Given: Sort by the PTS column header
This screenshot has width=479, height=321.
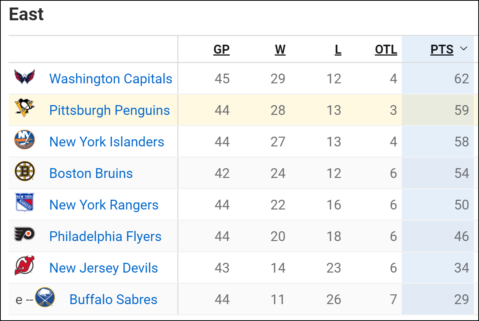Looking at the screenshot, I should (442, 50).
